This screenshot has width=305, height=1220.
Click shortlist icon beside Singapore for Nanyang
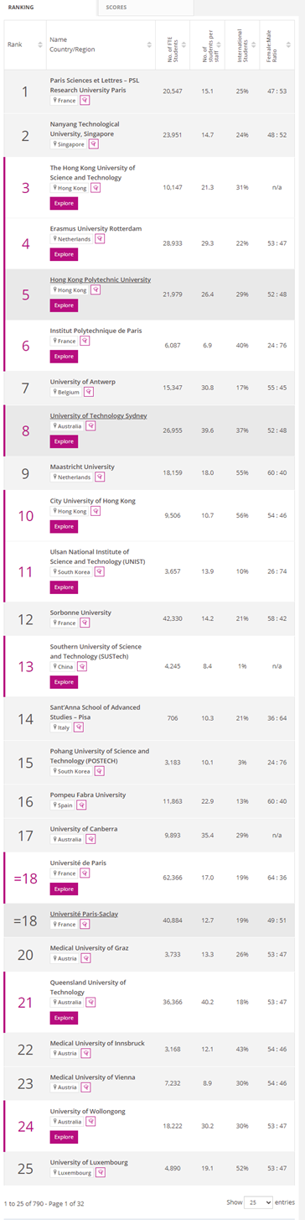(95, 144)
